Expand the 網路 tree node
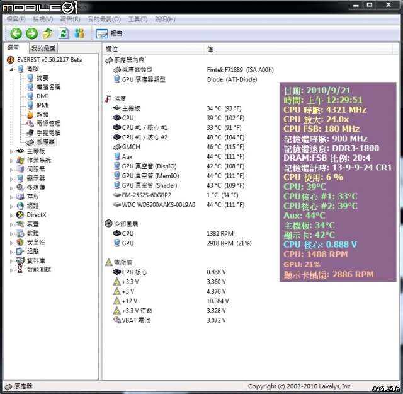The width and height of the screenshot is (403, 394). (11, 206)
